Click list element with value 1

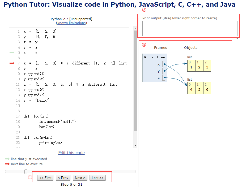(191, 66)
